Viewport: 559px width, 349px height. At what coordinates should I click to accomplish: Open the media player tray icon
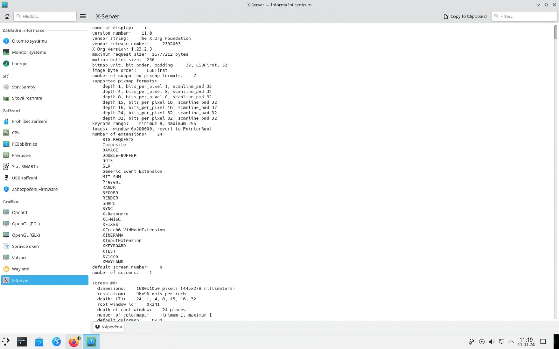(482, 342)
